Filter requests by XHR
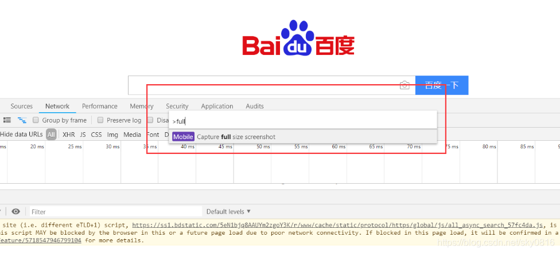560x253 pixels. [69, 135]
